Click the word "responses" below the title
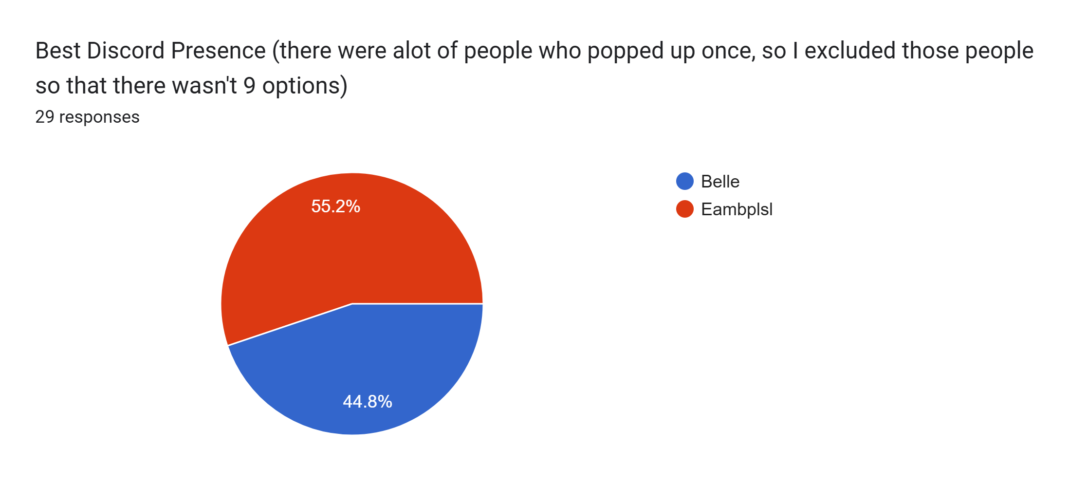The width and height of the screenshot is (1069, 485). [99, 117]
